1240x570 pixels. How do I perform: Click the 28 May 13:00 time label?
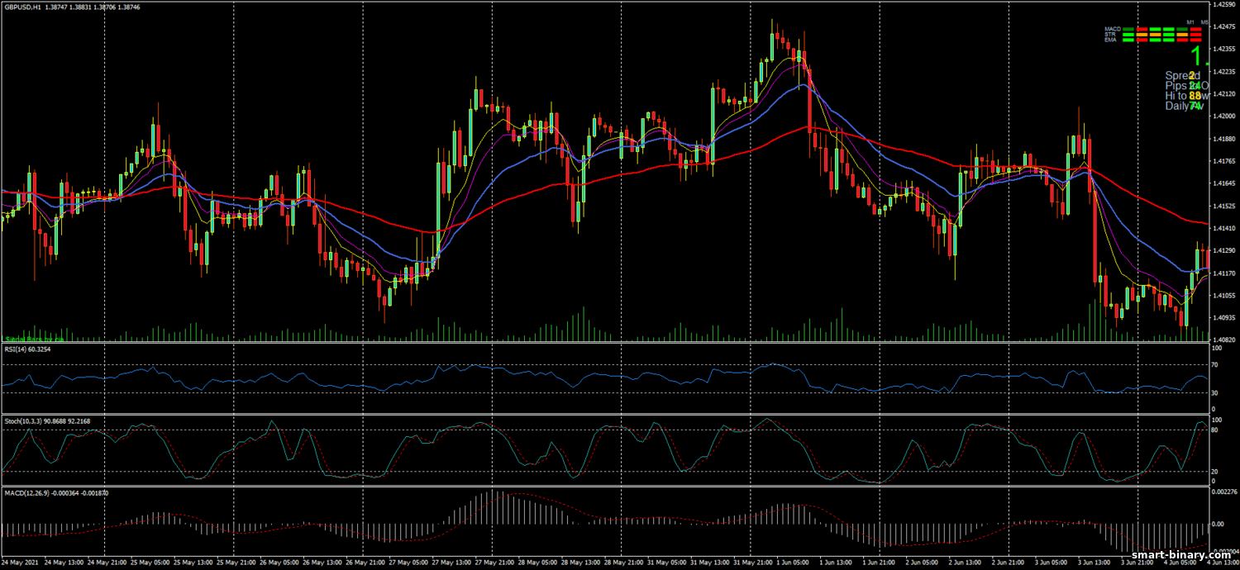[x=581, y=562]
